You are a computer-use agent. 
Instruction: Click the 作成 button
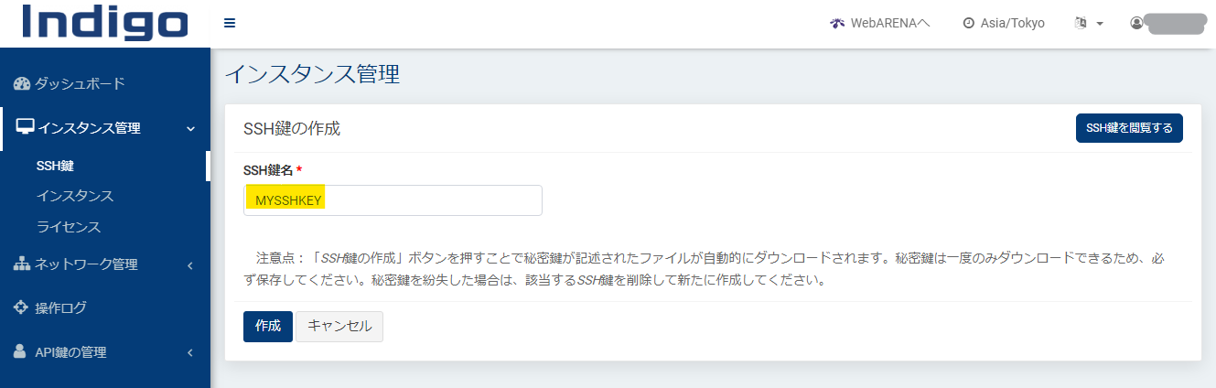tap(267, 326)
